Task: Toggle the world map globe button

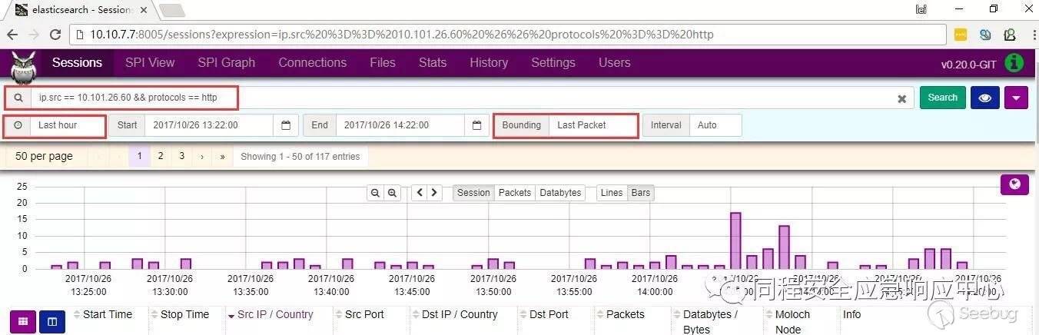Action: click(1014, 184)
